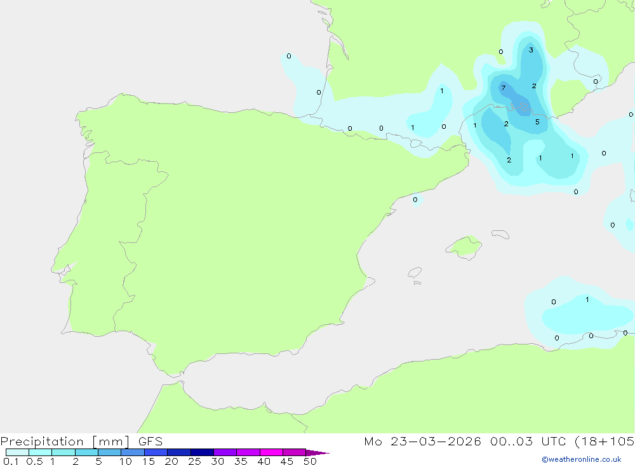Select the 5–10 mm legend color swatch
Viewport: 635px width, 465px height.
[x=110, y=452]
